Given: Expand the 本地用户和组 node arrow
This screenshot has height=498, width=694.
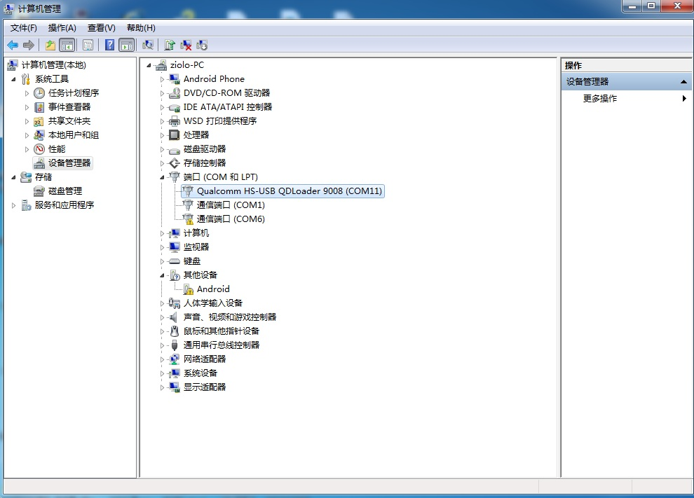Looking at the screenshot, I should 27,135.
